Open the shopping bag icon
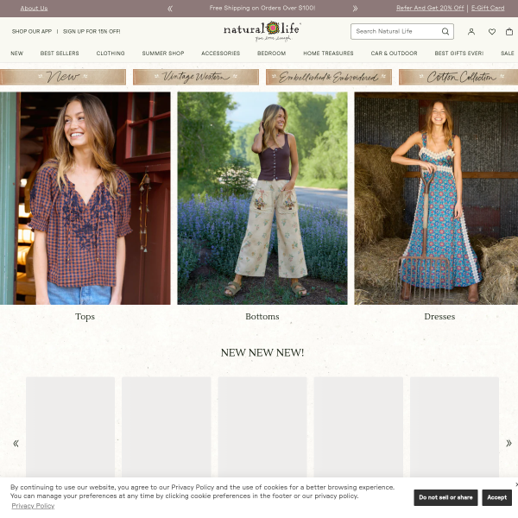518x518 pixels. [509, 31]
